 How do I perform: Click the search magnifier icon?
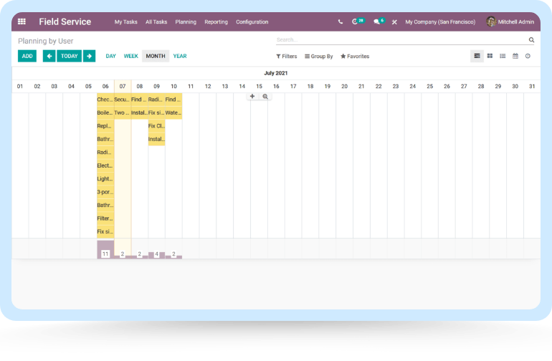click(x=531, y=40)
